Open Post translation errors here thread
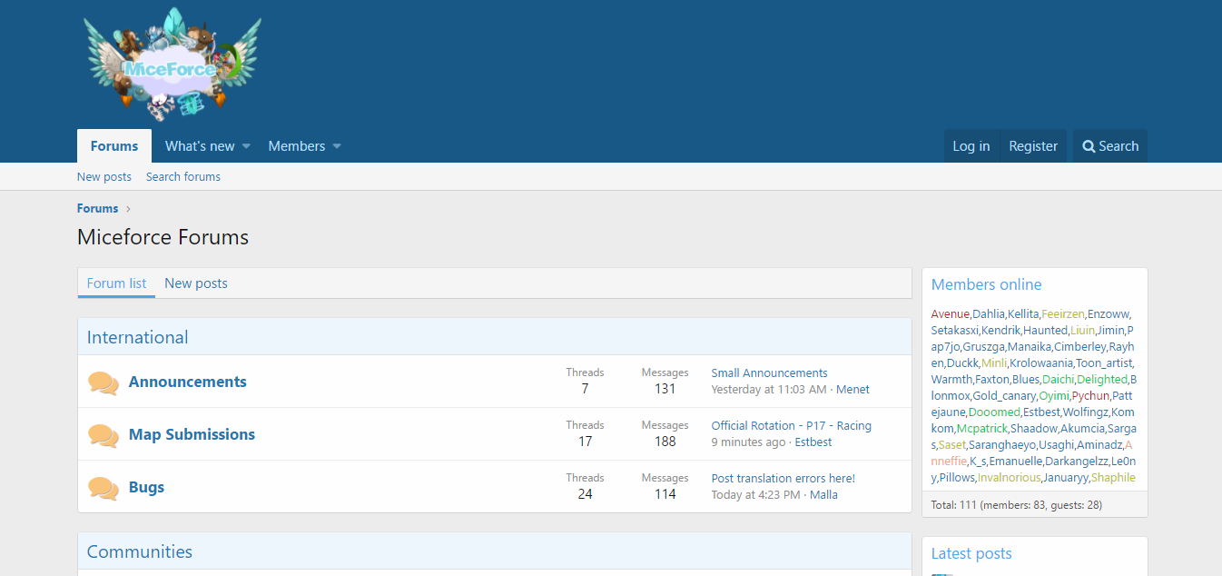 783,479
